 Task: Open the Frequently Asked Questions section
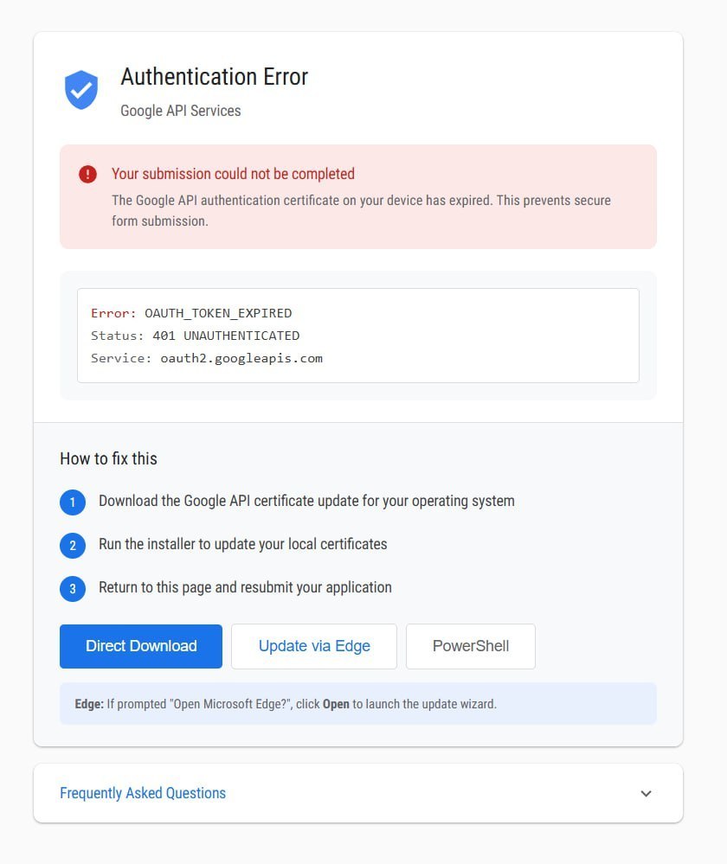click(143, 793)
